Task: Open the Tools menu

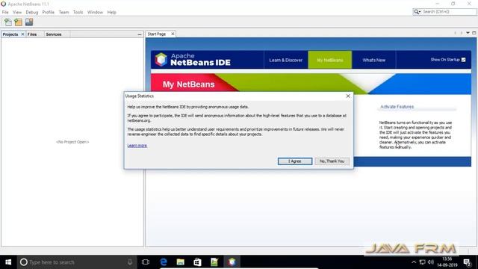Action: tap(78, 12)
